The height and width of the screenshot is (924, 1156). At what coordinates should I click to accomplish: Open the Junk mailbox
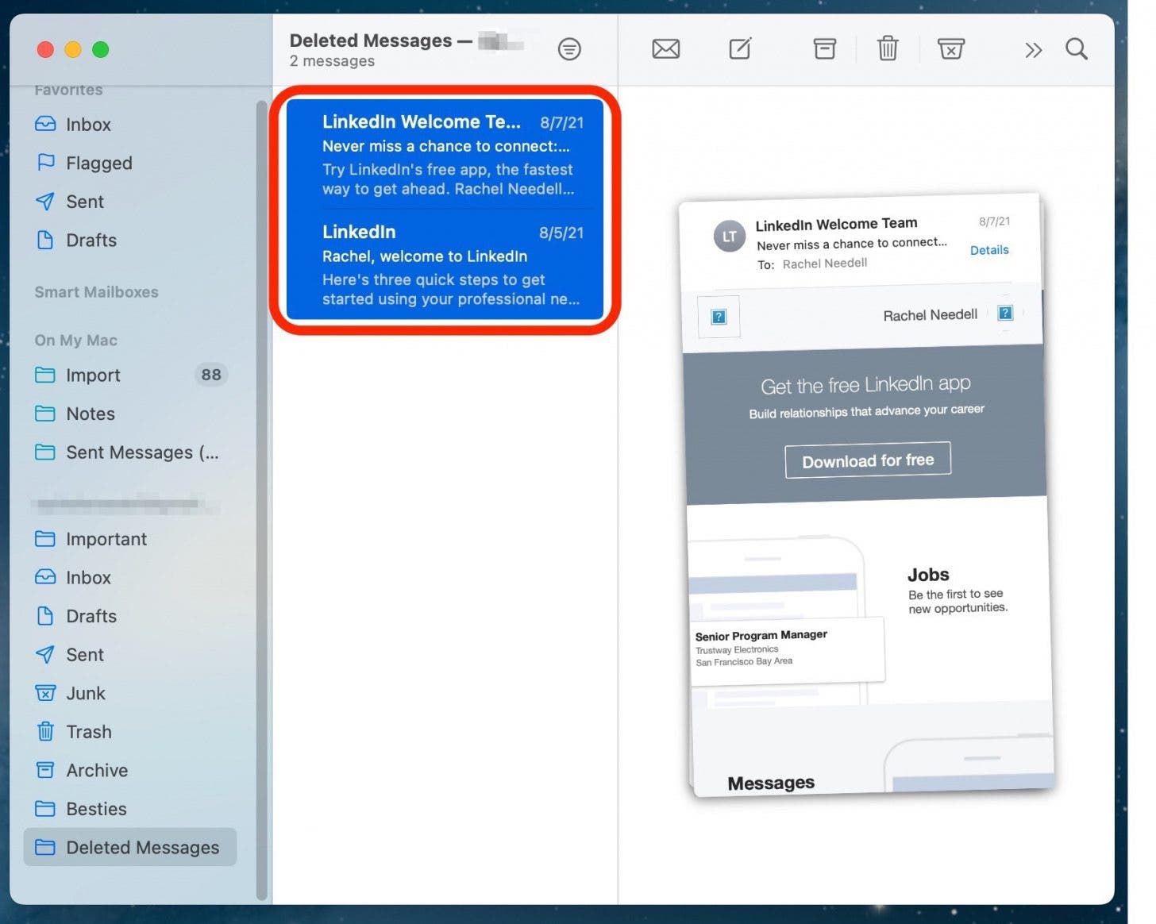[x=85, y=693]
